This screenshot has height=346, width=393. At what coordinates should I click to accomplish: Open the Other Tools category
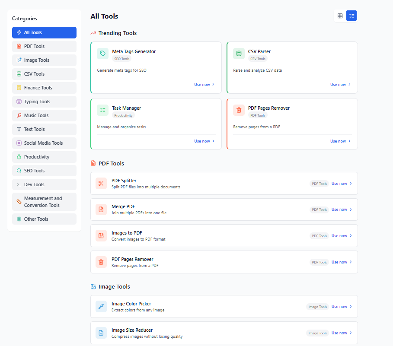click(x=45, y=219)
